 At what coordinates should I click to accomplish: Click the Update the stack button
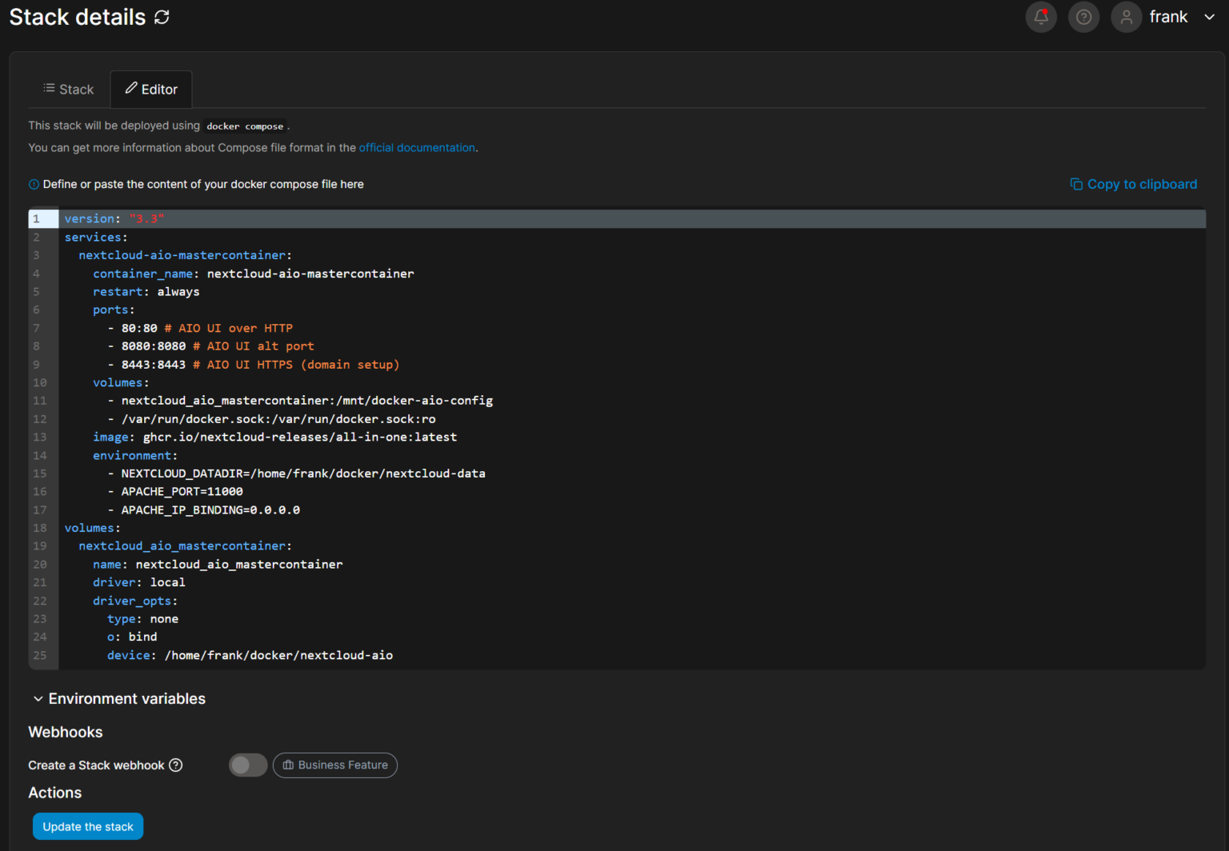coord(88,826)
